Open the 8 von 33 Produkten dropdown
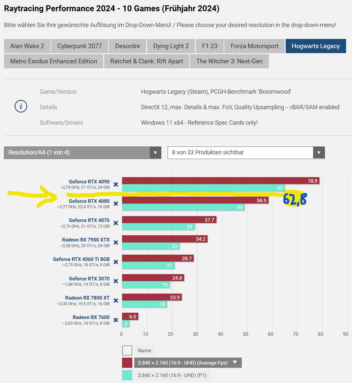Viewport: 352px width, 383px height. 246,153
